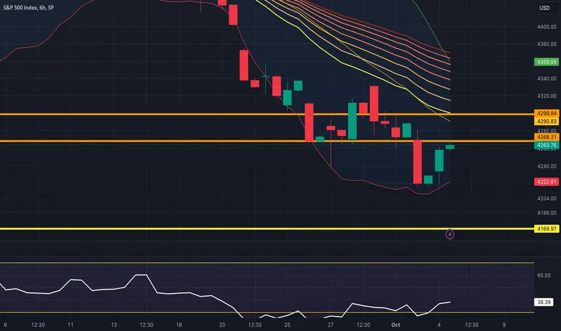Click the Oct date label on time axis
This screenshot has width=561, height=331.
[395, 325]
